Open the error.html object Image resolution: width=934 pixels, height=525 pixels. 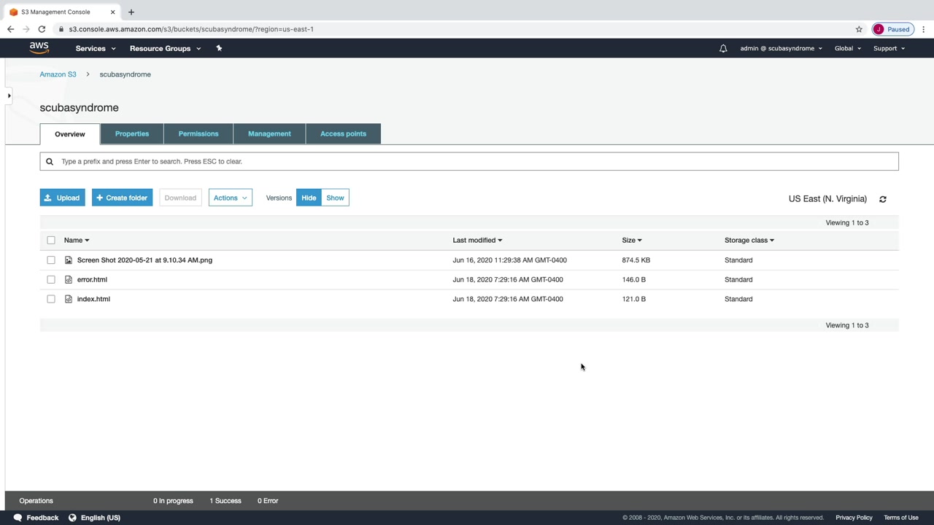92,279
